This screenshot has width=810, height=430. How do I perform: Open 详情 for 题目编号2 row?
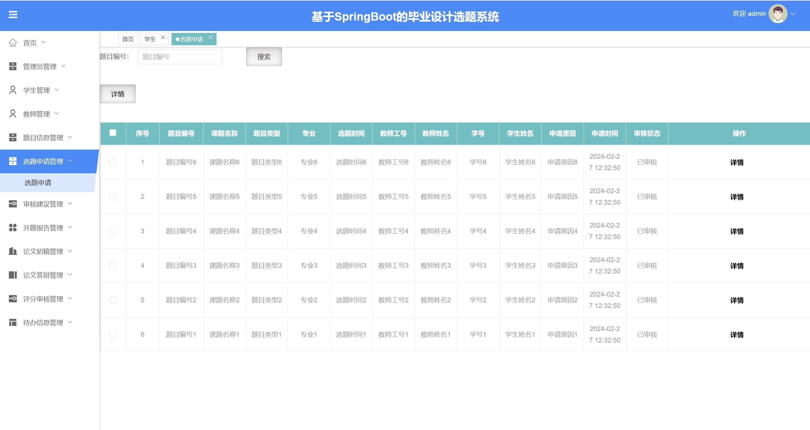tap(737, 300)
